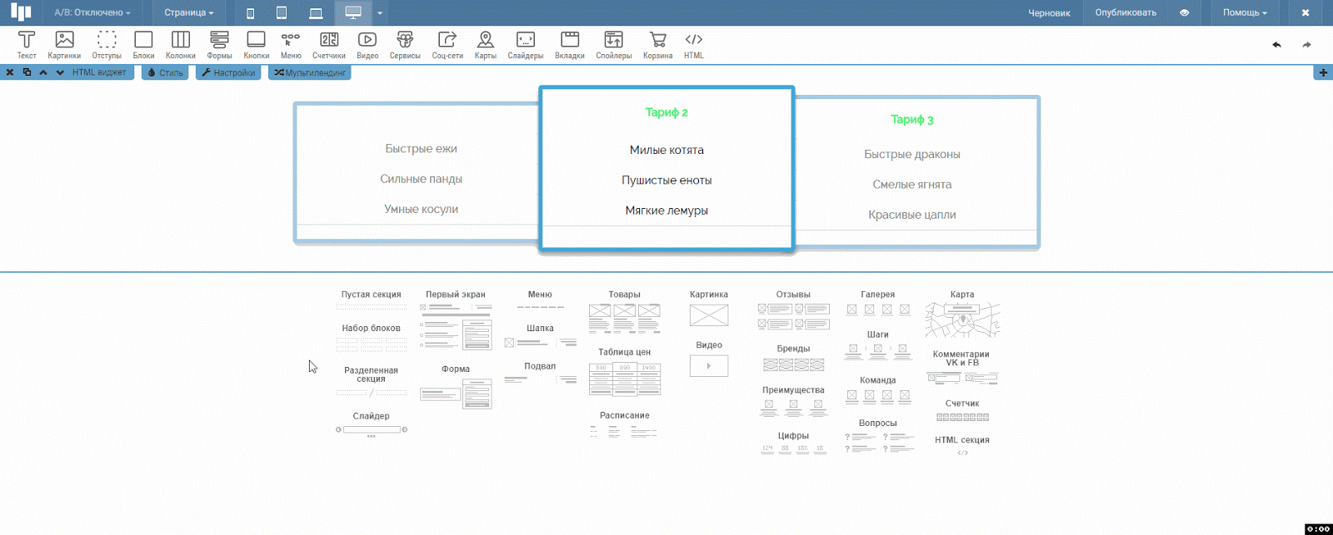Open the Стиль tab of the widget

point(165,72)
